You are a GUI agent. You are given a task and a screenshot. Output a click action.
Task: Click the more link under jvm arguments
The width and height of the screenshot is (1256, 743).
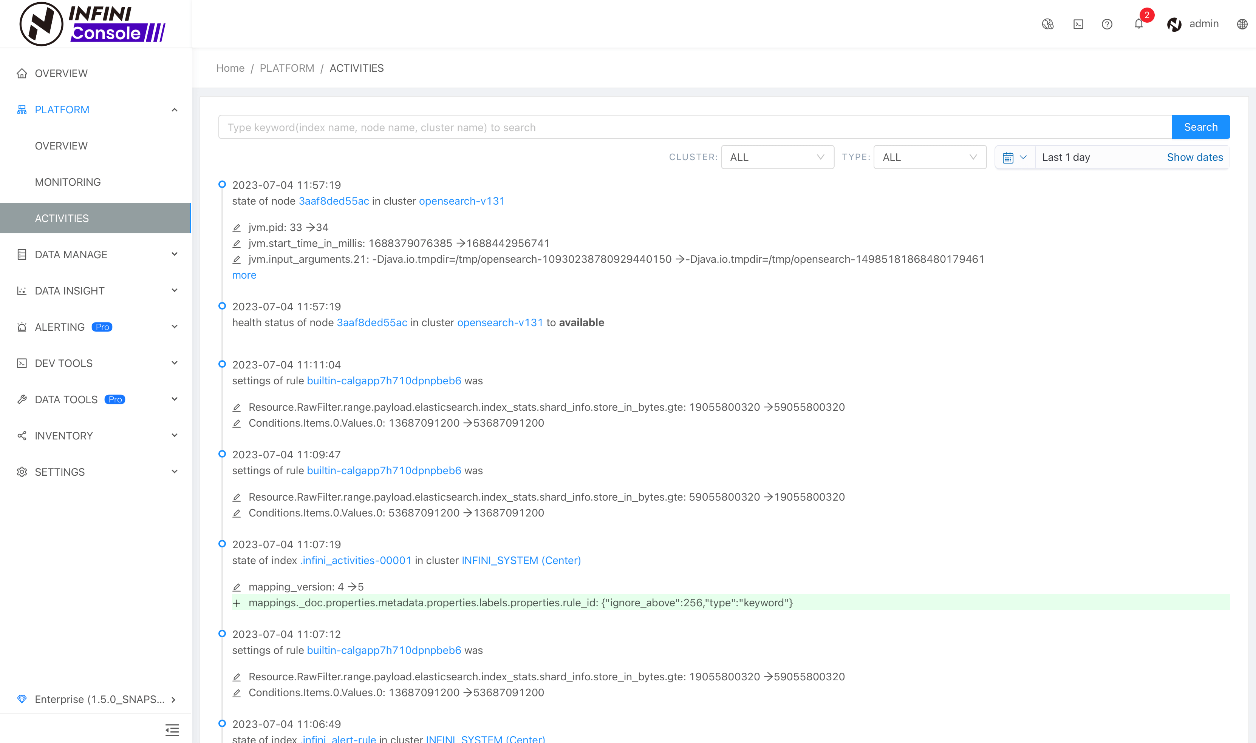coord(244,275)
